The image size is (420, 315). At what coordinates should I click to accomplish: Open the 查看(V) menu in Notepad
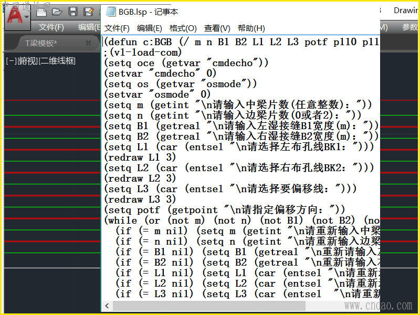click(x=217, y=28)
